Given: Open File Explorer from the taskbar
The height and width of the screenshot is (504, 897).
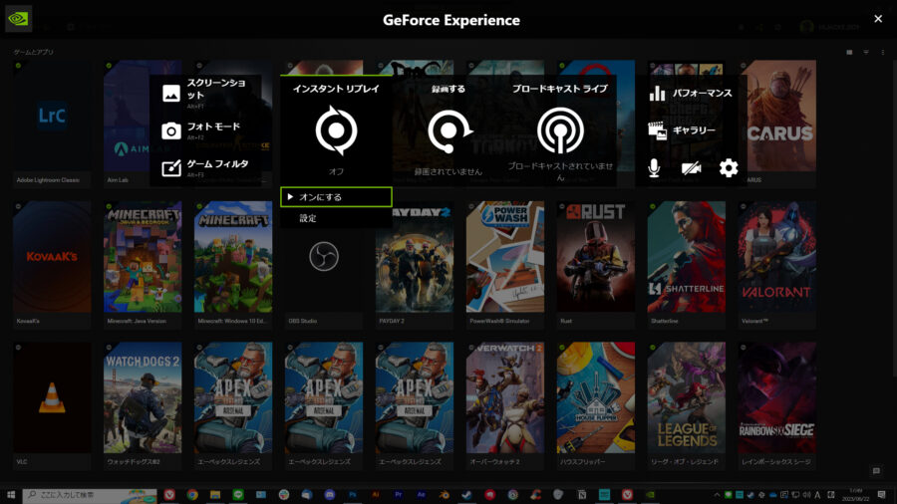Looking at the screenshot, I should [x=215, y=495].
